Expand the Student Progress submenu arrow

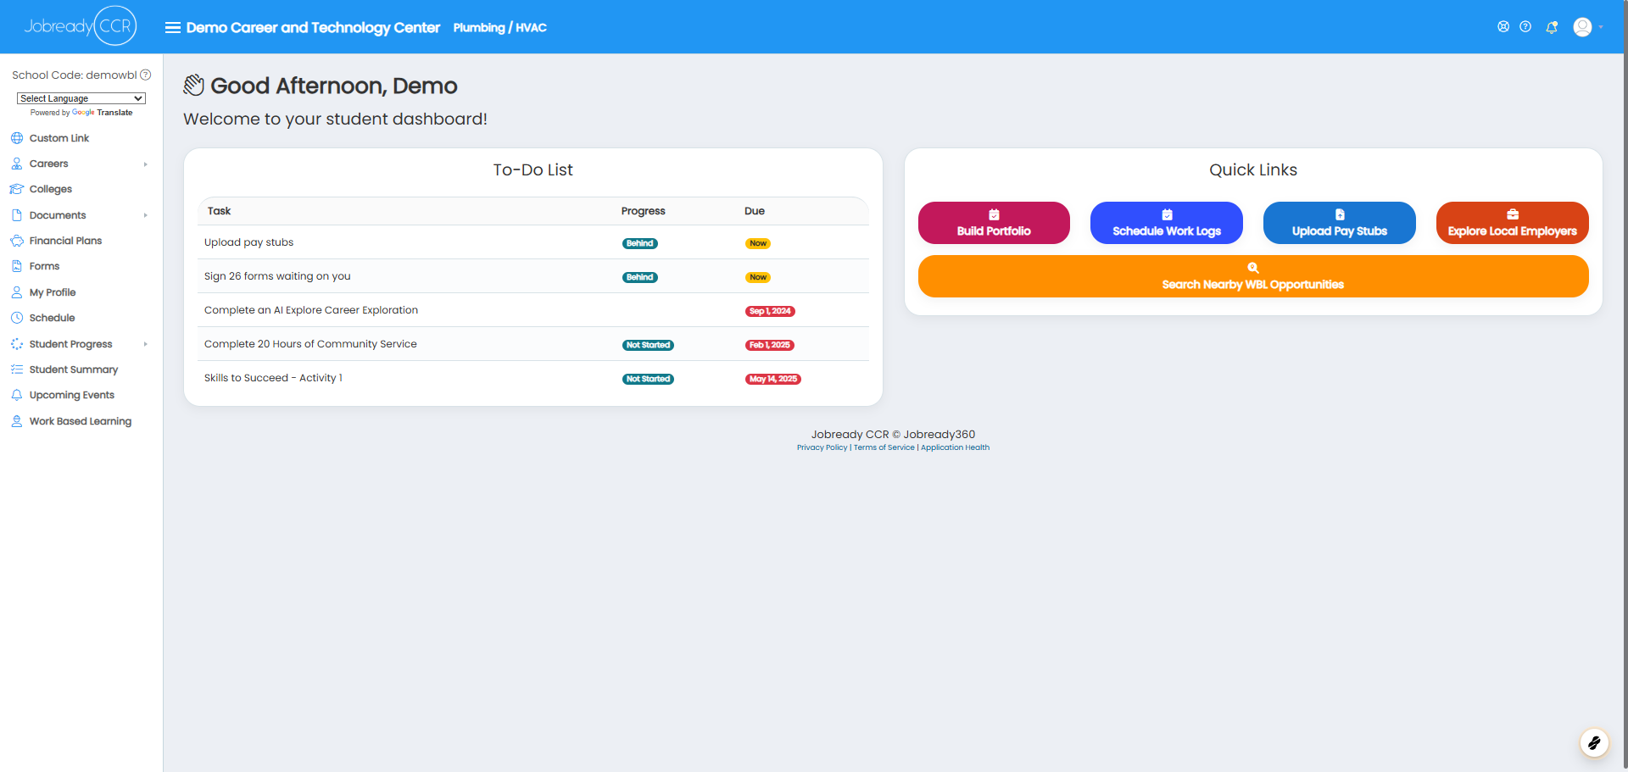point(146,344)
